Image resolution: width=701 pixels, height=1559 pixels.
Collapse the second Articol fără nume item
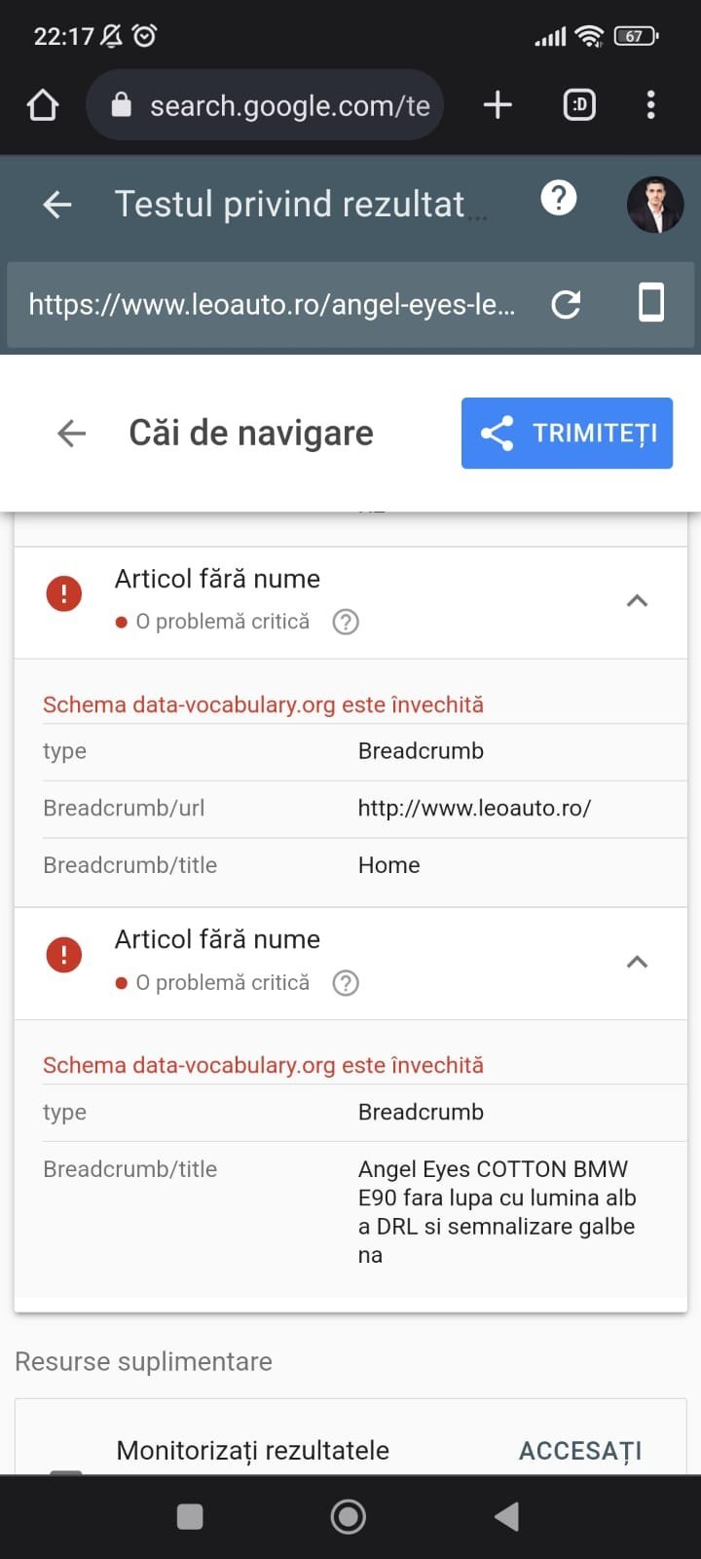637,963
